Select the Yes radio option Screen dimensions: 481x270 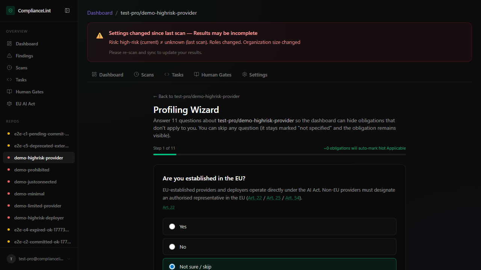(172, 226)
